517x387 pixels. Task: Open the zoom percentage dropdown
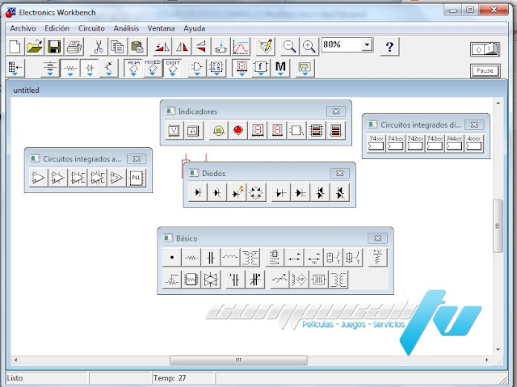[x=367, y=44]
